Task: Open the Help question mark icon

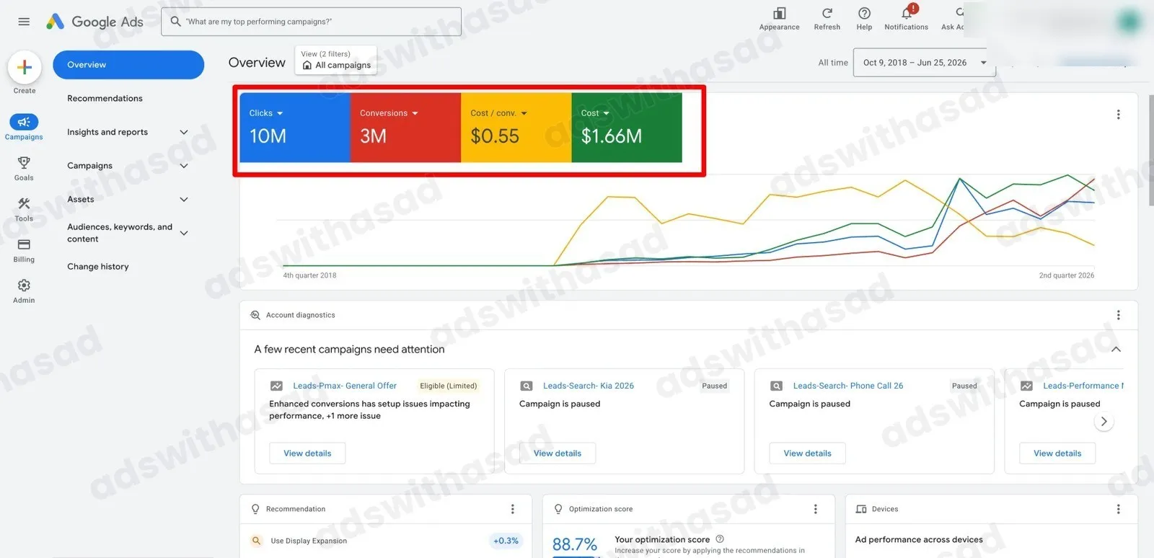Action: pos(864,13)
